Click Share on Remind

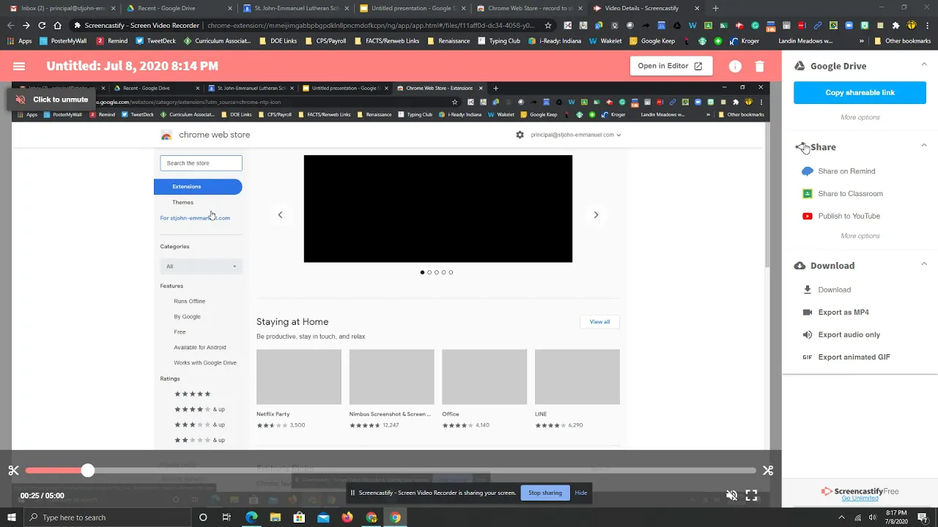coord(846,171)
